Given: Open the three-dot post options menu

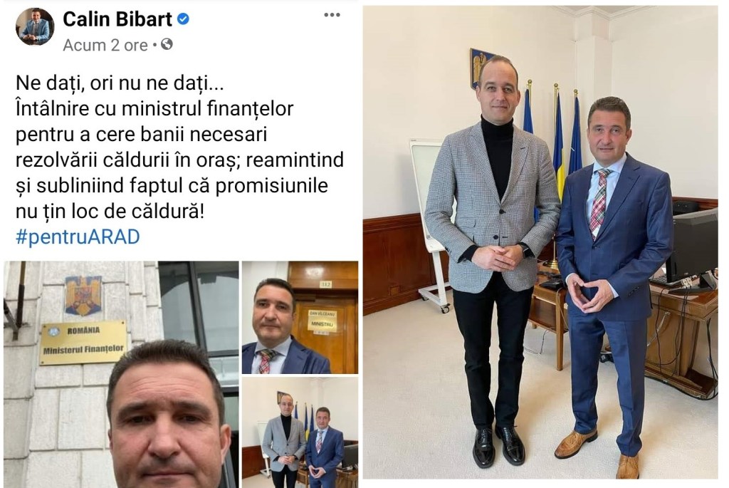Looking at the screenshot, I should click(x=332, y=15).
